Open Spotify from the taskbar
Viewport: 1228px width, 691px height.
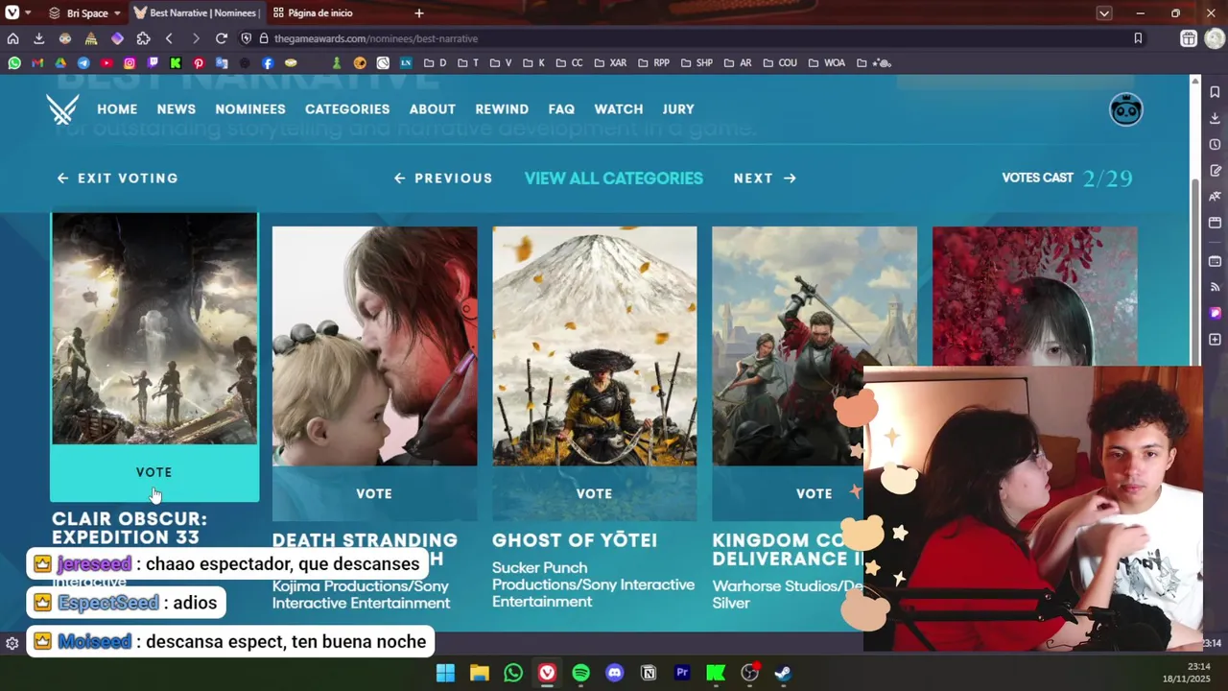click(x=580, y=673)
